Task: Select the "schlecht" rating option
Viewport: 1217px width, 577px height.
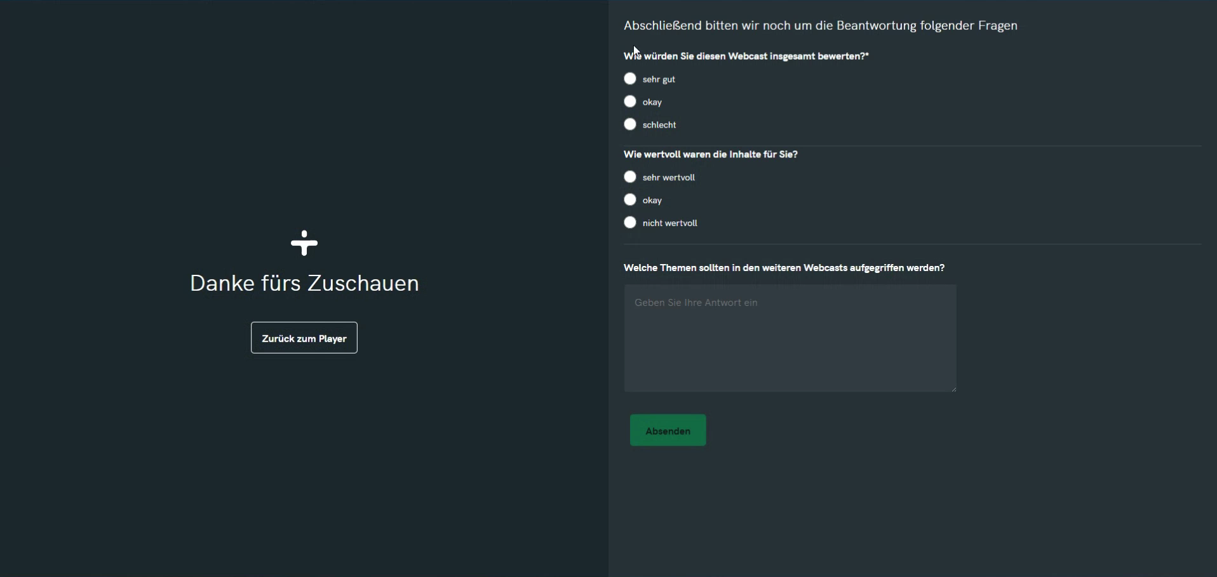Action: point(630,124)
